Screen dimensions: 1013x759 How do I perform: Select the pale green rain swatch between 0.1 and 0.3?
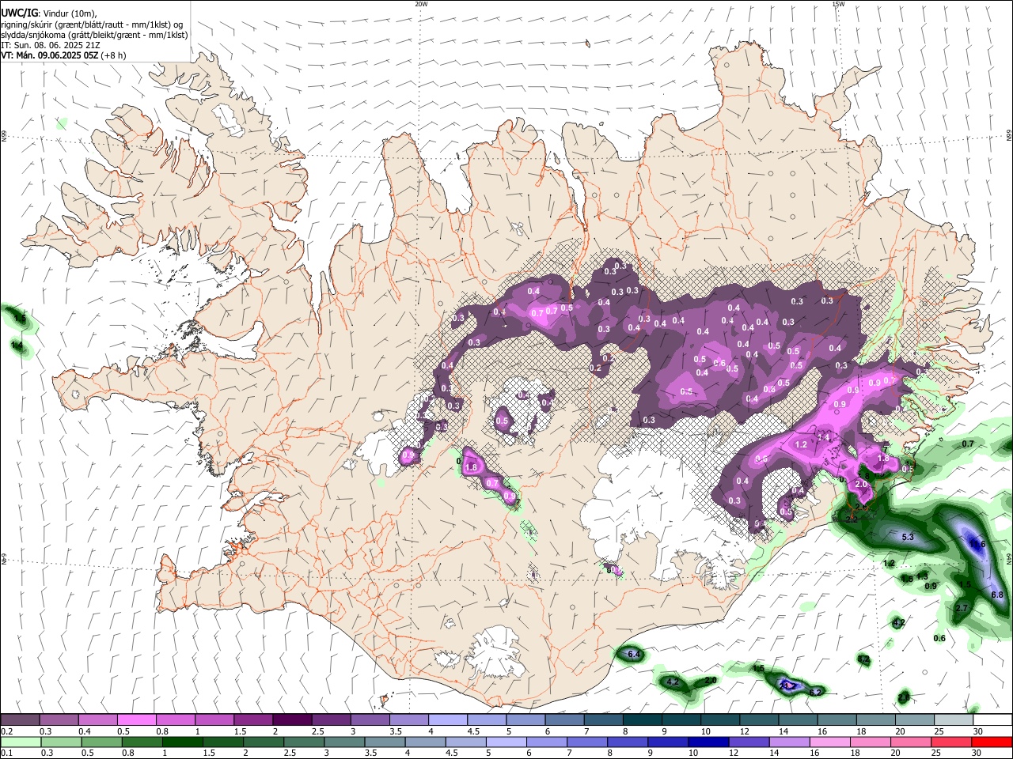(x=21, y=742)
